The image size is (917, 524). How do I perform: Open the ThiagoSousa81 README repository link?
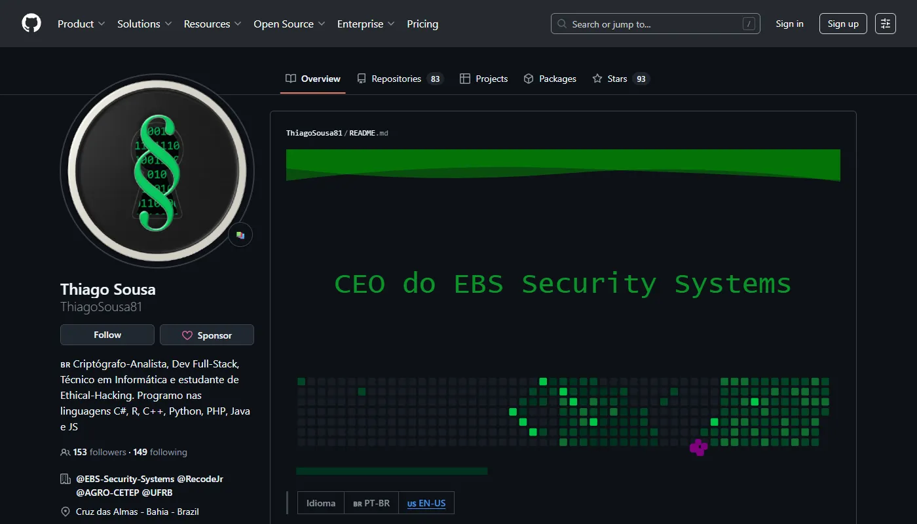coord(314,133)
